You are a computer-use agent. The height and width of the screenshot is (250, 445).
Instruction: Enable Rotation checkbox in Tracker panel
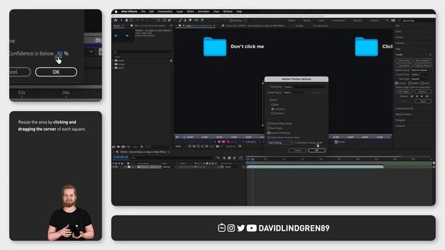click(x=410, y=83)
